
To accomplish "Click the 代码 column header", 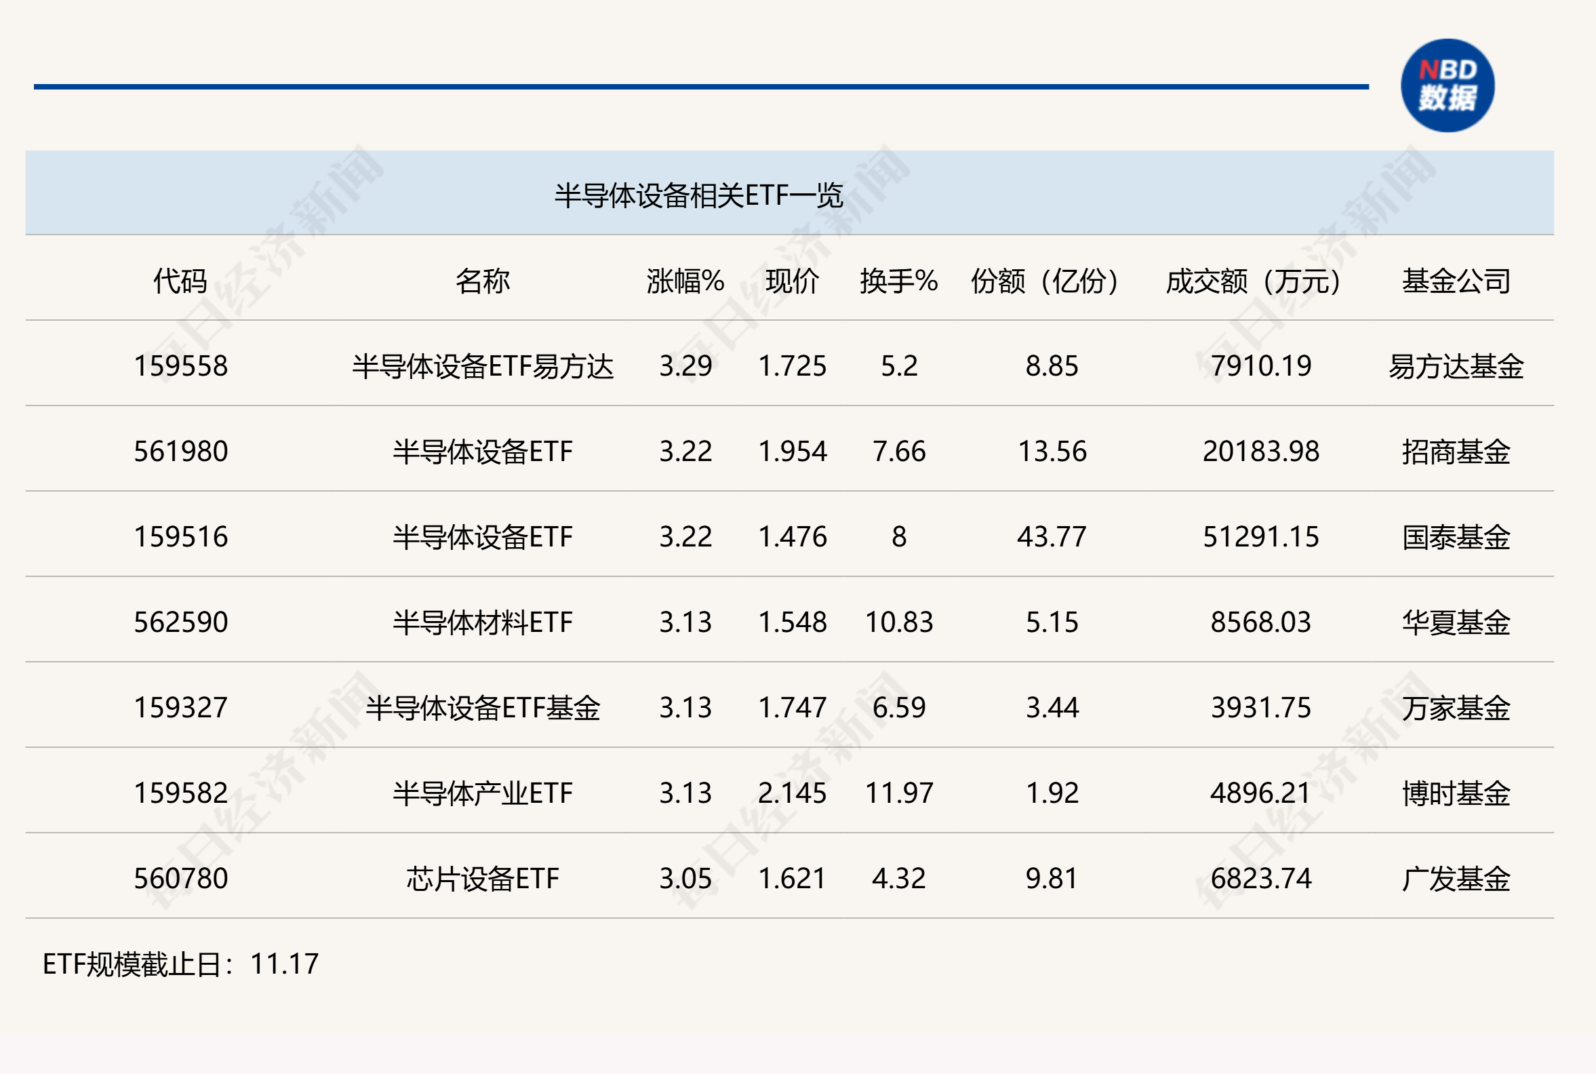I will click(x=180, y=281).
